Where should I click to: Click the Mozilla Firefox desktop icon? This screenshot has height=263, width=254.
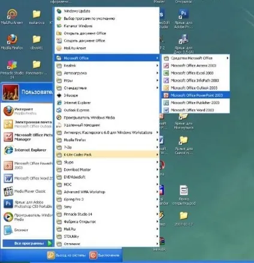[x=12, y=40]
